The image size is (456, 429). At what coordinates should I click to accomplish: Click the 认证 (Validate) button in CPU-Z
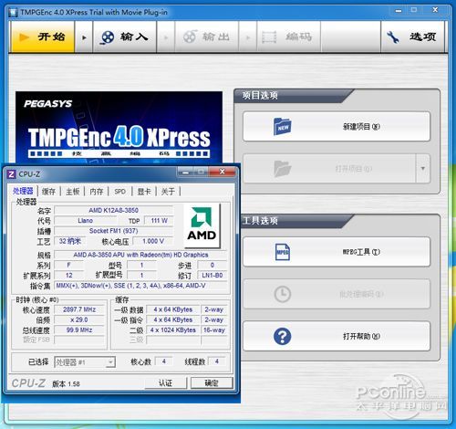tap(166, 383)
